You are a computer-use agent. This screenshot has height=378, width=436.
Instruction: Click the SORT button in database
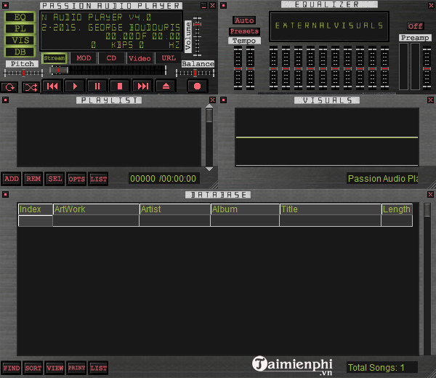33,368
